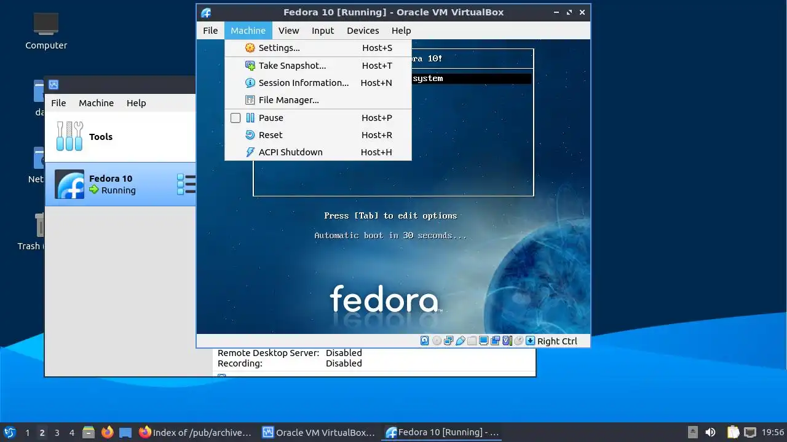Open Session Information menu entry
The height and width of the screenshot is (442, 787).
[x=318, y=83]
